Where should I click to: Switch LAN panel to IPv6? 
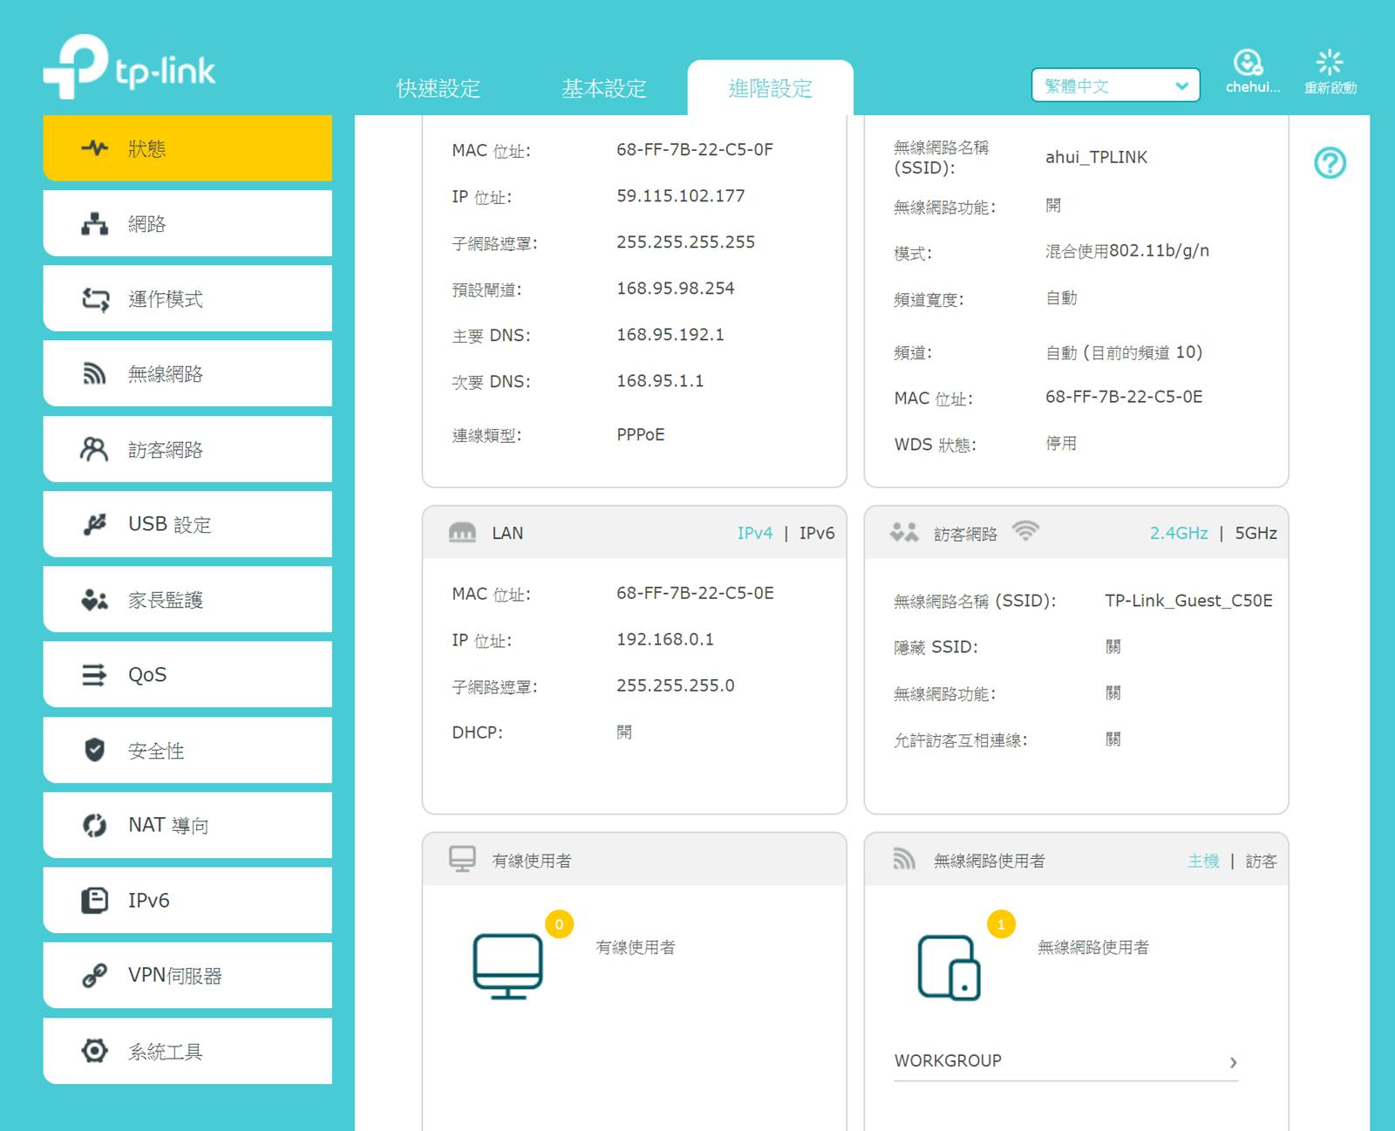(816, 533)
